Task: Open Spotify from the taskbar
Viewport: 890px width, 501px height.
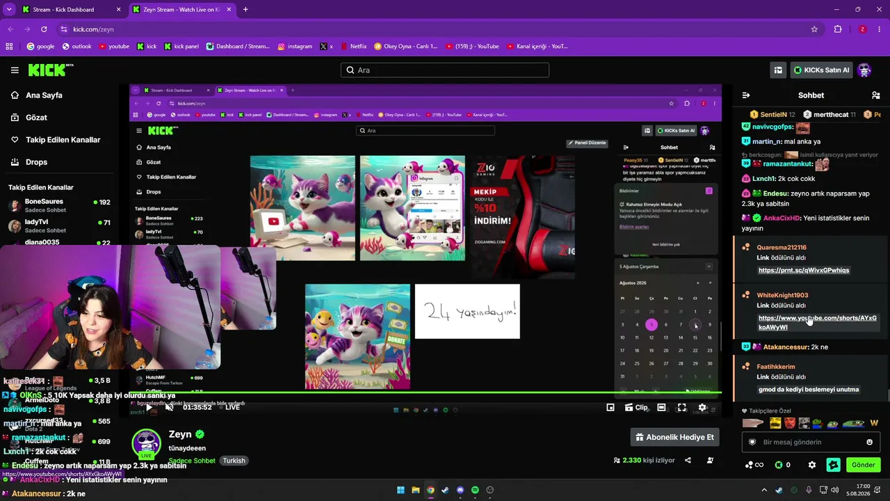Action: tap(475, 490)
